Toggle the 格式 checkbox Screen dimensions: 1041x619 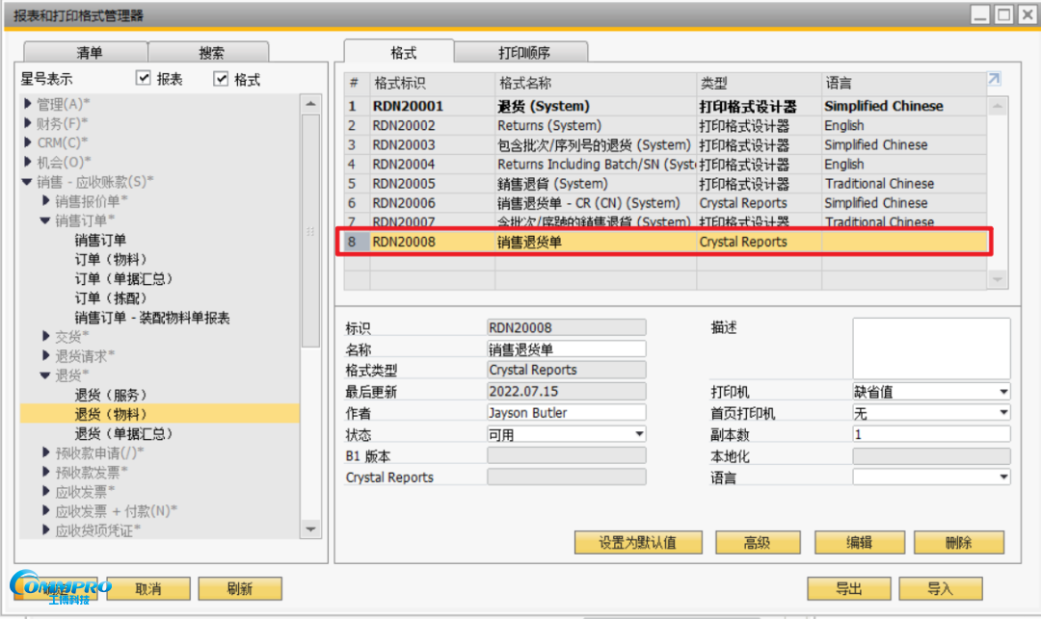221,79
